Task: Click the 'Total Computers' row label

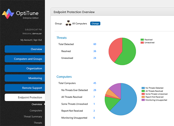Action: point(67,83)
